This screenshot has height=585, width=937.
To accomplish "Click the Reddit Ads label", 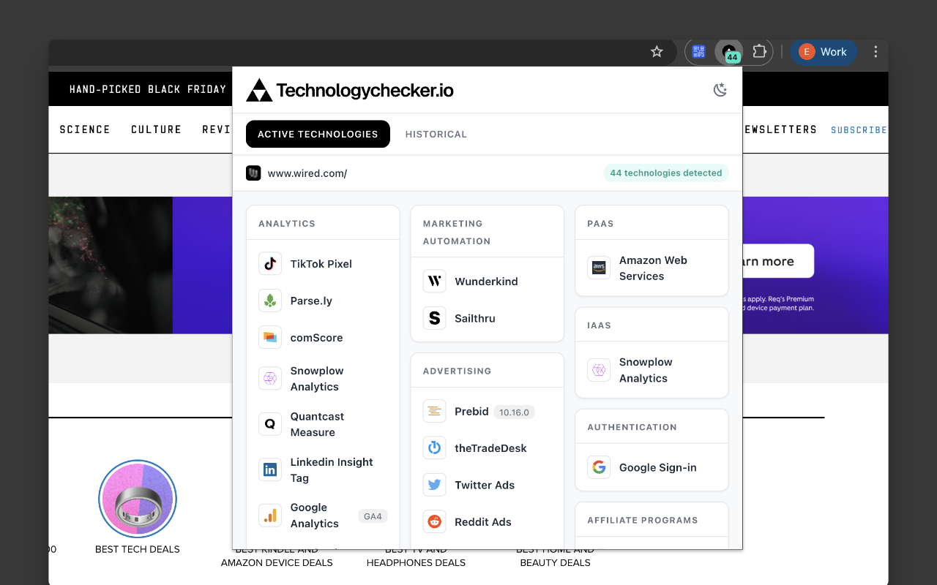I will [483, 522].
